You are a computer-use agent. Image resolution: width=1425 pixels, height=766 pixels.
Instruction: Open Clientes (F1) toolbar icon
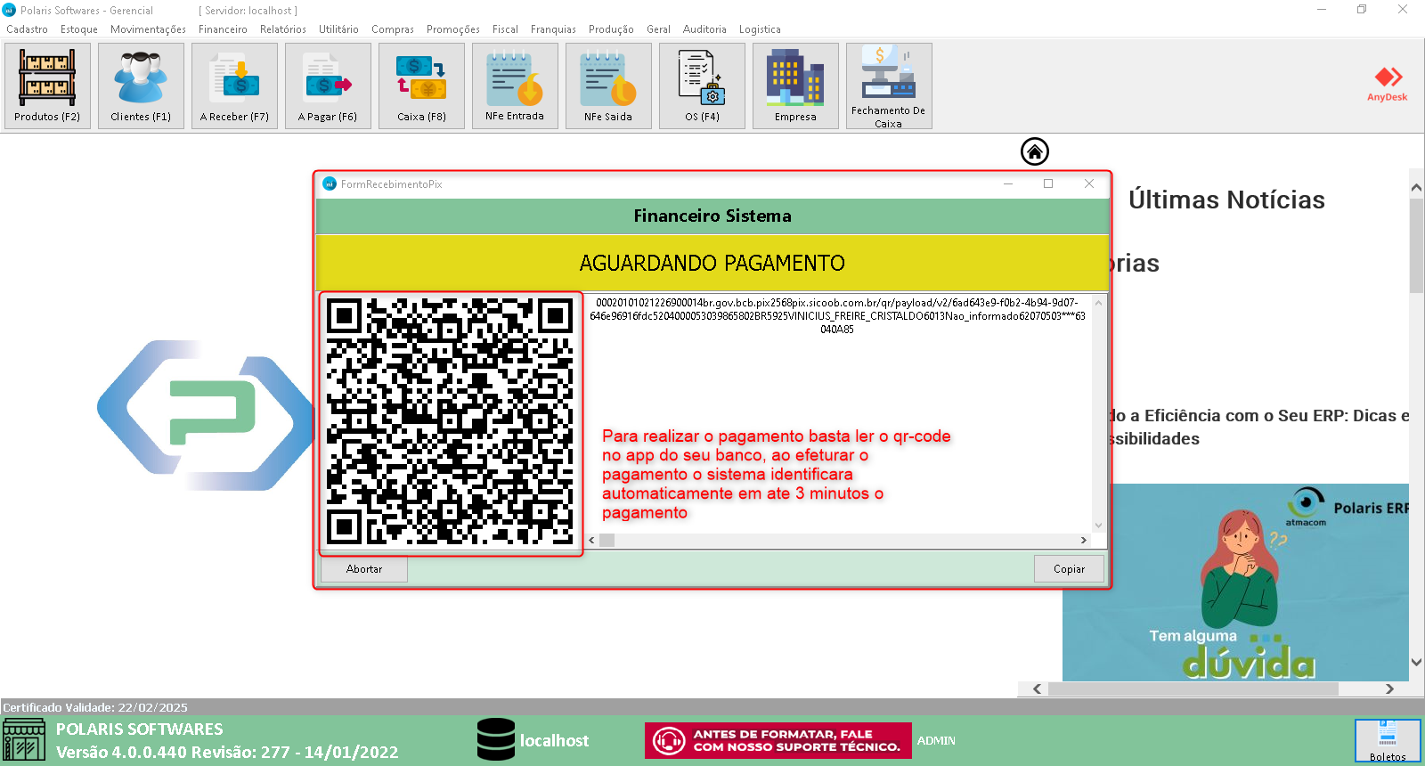coord(141,86)
